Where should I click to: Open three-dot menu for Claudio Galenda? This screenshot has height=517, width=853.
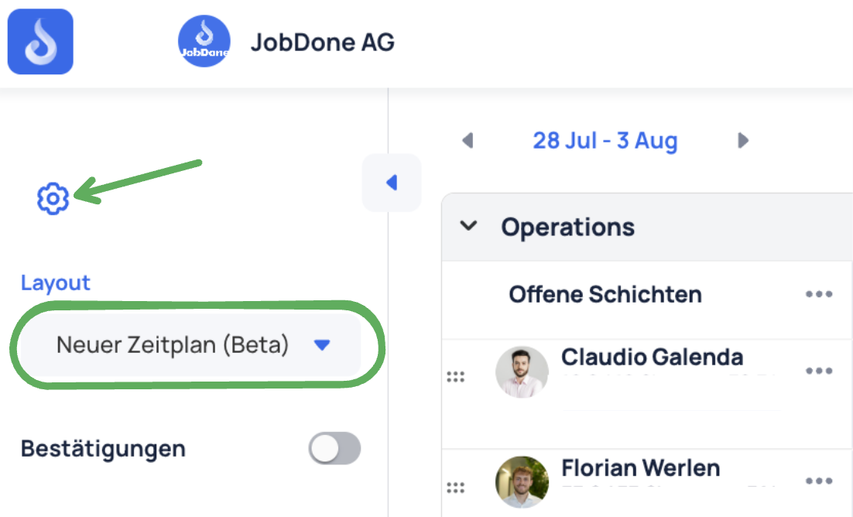(x=819, y=371)
